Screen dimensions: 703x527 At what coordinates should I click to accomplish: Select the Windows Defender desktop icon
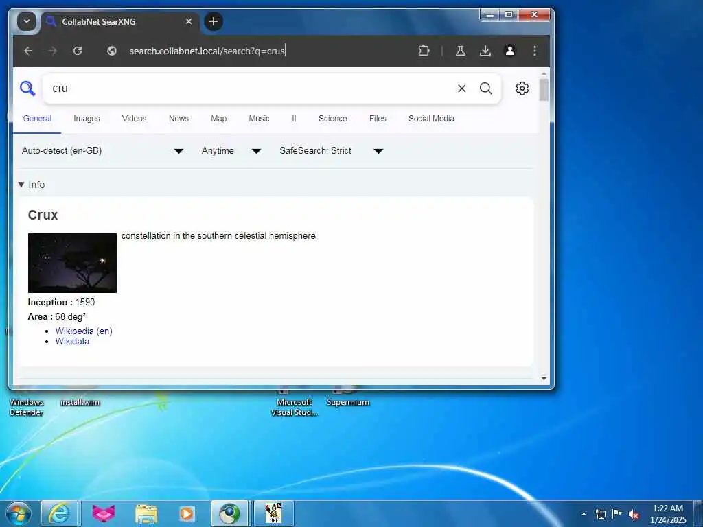27,407
